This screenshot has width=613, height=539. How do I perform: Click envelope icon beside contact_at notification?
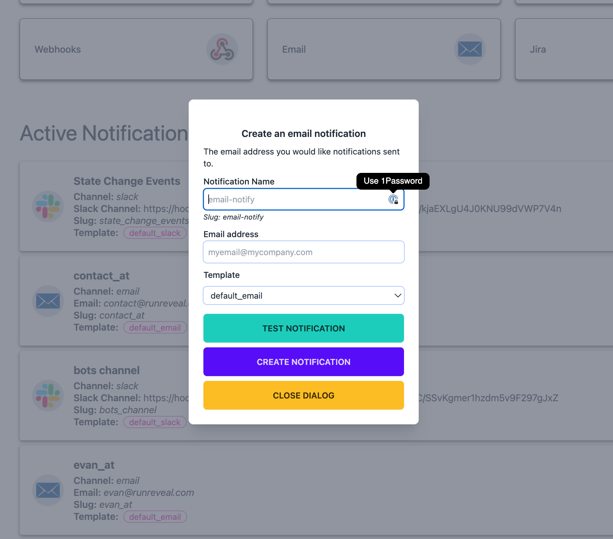(48, 301)
